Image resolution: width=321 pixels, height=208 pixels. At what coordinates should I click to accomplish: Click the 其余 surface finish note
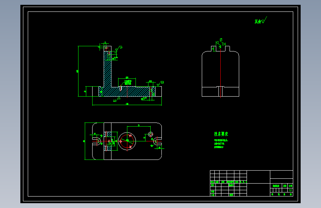[261, 20]
